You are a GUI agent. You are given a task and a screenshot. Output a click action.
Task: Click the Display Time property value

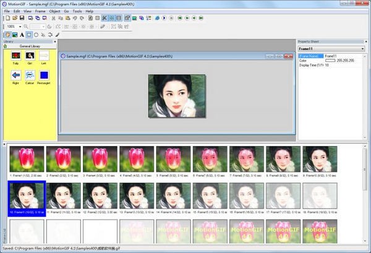pos(336,65)
